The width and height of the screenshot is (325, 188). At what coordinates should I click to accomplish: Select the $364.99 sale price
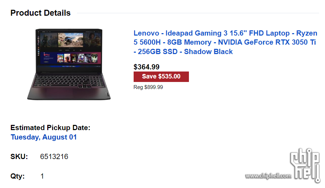(146, 67)
